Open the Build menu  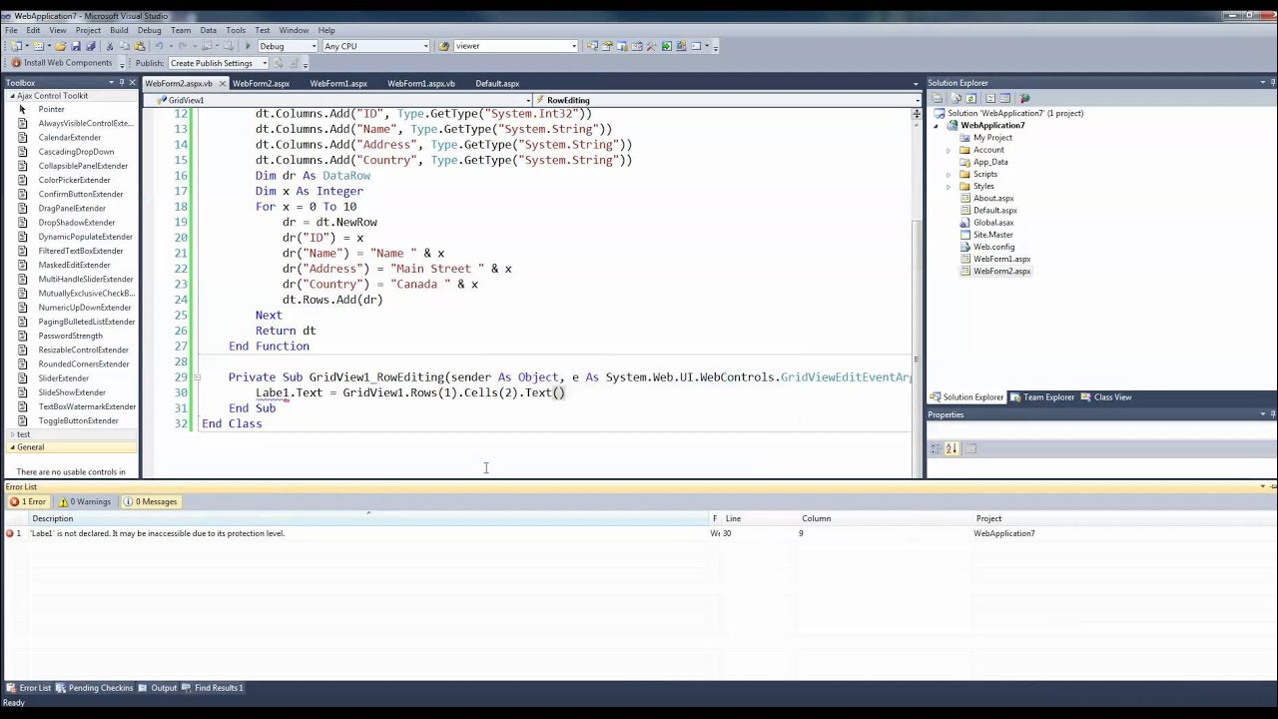pos(119,30)
